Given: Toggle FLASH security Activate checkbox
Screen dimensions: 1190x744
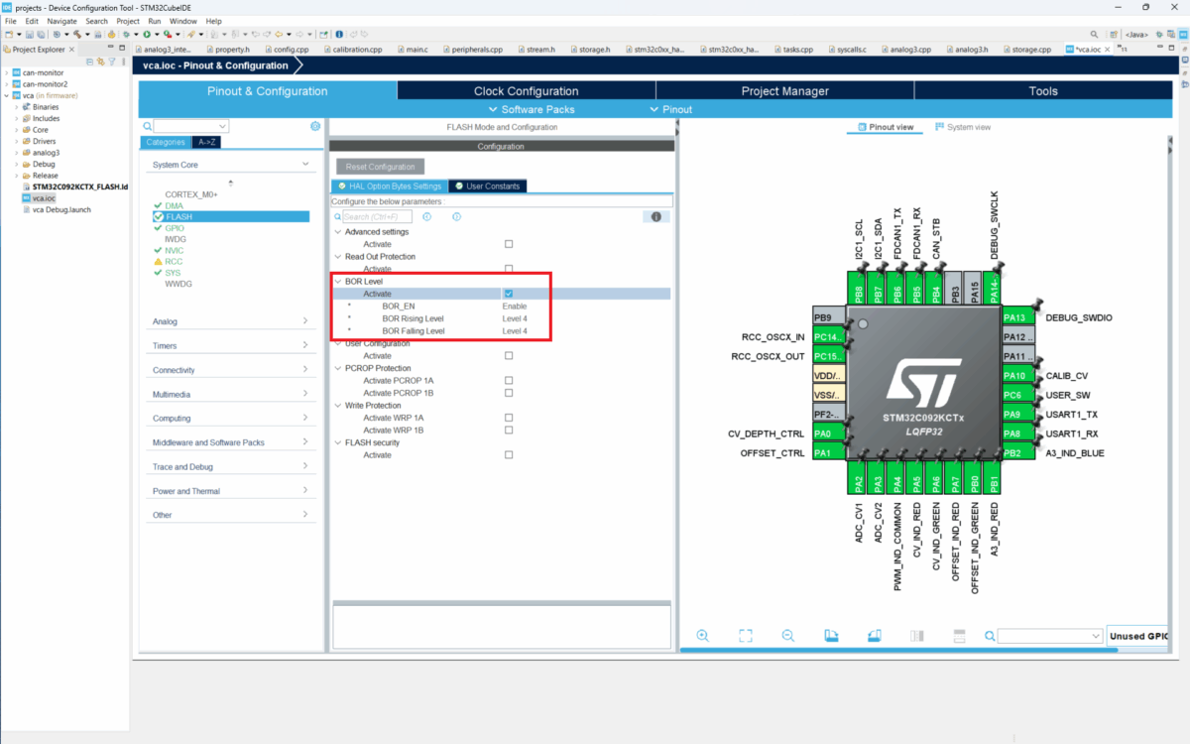Looking at the screenshot, I should [x=509, y=454].
